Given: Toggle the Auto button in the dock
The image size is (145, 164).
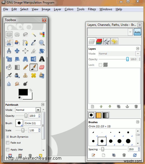Looking at the screenshot, I should (x=137, y=32).
